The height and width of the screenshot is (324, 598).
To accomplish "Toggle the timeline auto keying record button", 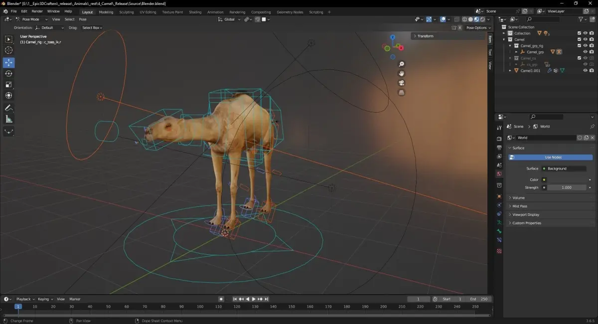I will point(221,299).
